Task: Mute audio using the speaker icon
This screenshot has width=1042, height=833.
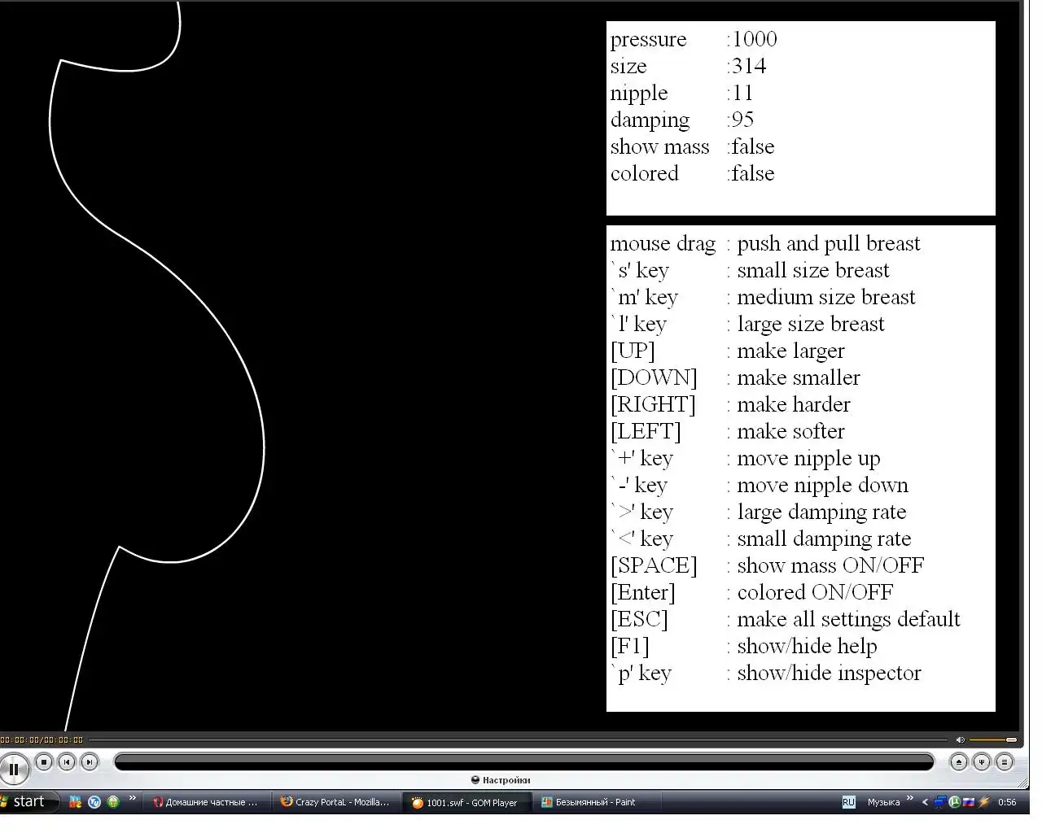Action: point(960,739)
